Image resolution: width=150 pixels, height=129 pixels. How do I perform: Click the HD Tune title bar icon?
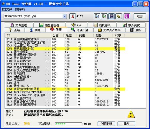coord(3,4)
